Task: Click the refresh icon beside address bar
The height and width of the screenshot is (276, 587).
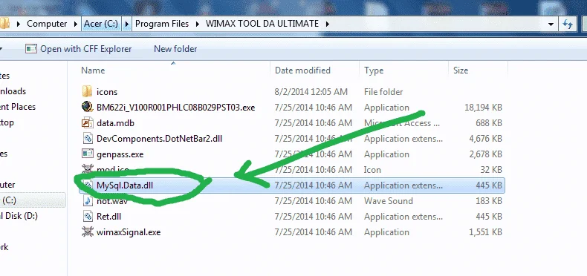Action: [568, 24]
